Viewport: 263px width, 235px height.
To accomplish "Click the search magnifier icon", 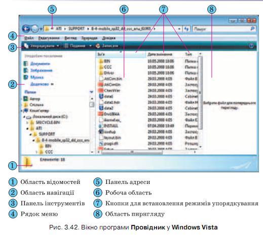I will (252, 29).
